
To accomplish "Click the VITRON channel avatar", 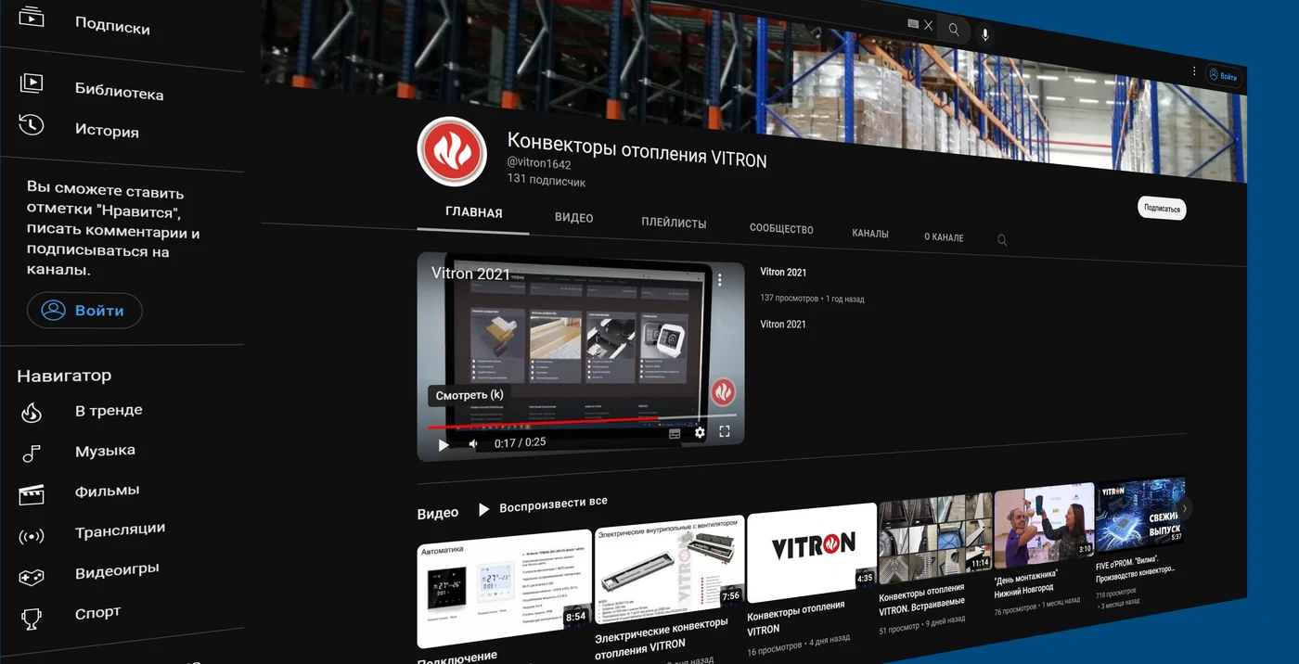I will tap(452, 151).
